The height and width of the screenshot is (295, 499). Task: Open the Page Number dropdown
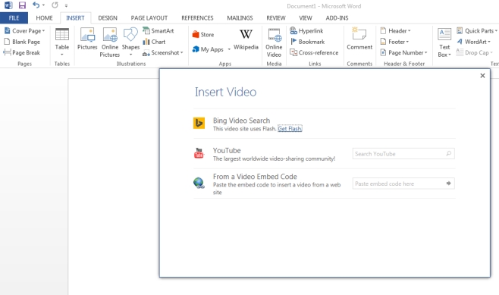click(x=403, y=52)
